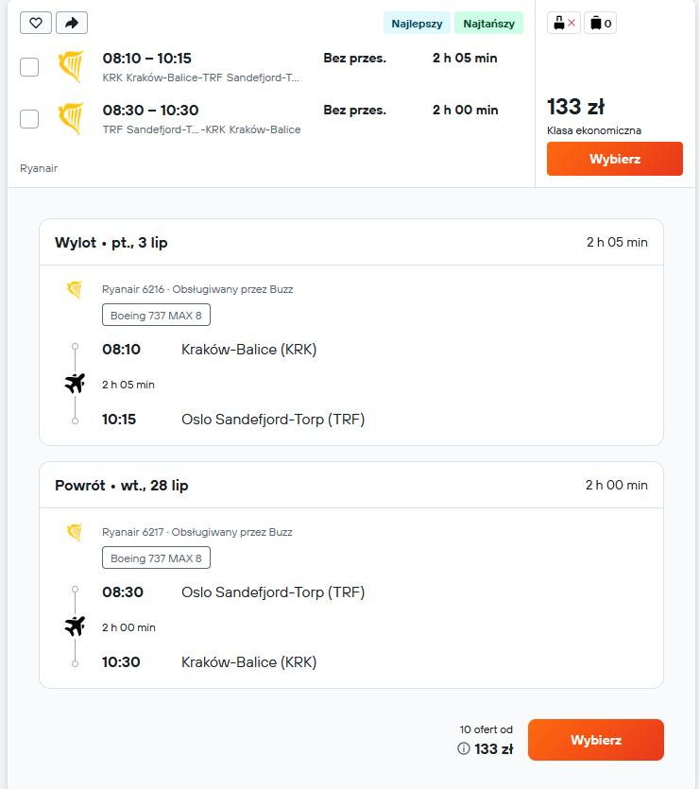The image size is (700, 789).
Task: Click the cabin bag not included icon
Action: [x=564, y=23]
